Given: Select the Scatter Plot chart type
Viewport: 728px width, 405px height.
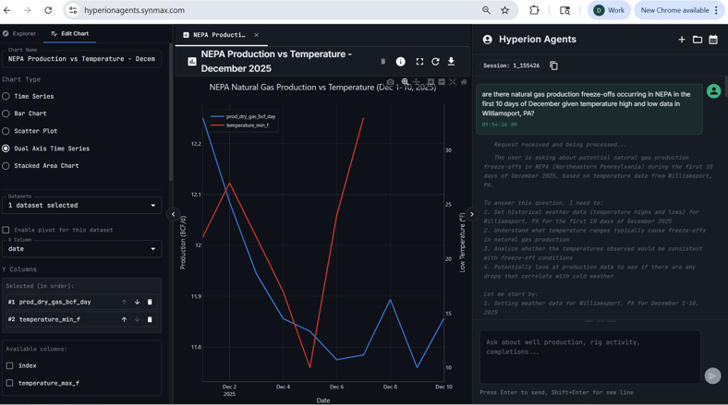Looking at the screenshot, I should tap(6, 131).
